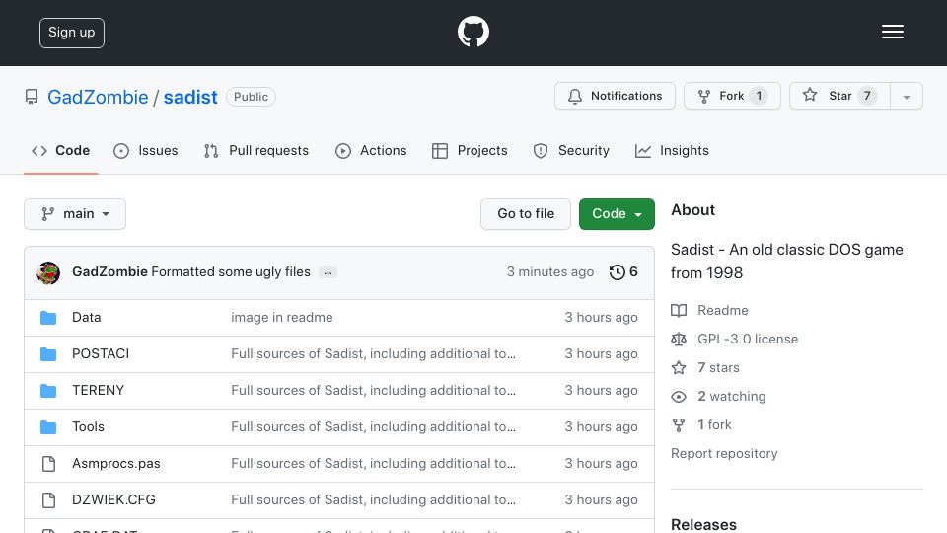The image size is (947, 533).
Task: Switch to the Projects tab
Action: pos(470,150)
